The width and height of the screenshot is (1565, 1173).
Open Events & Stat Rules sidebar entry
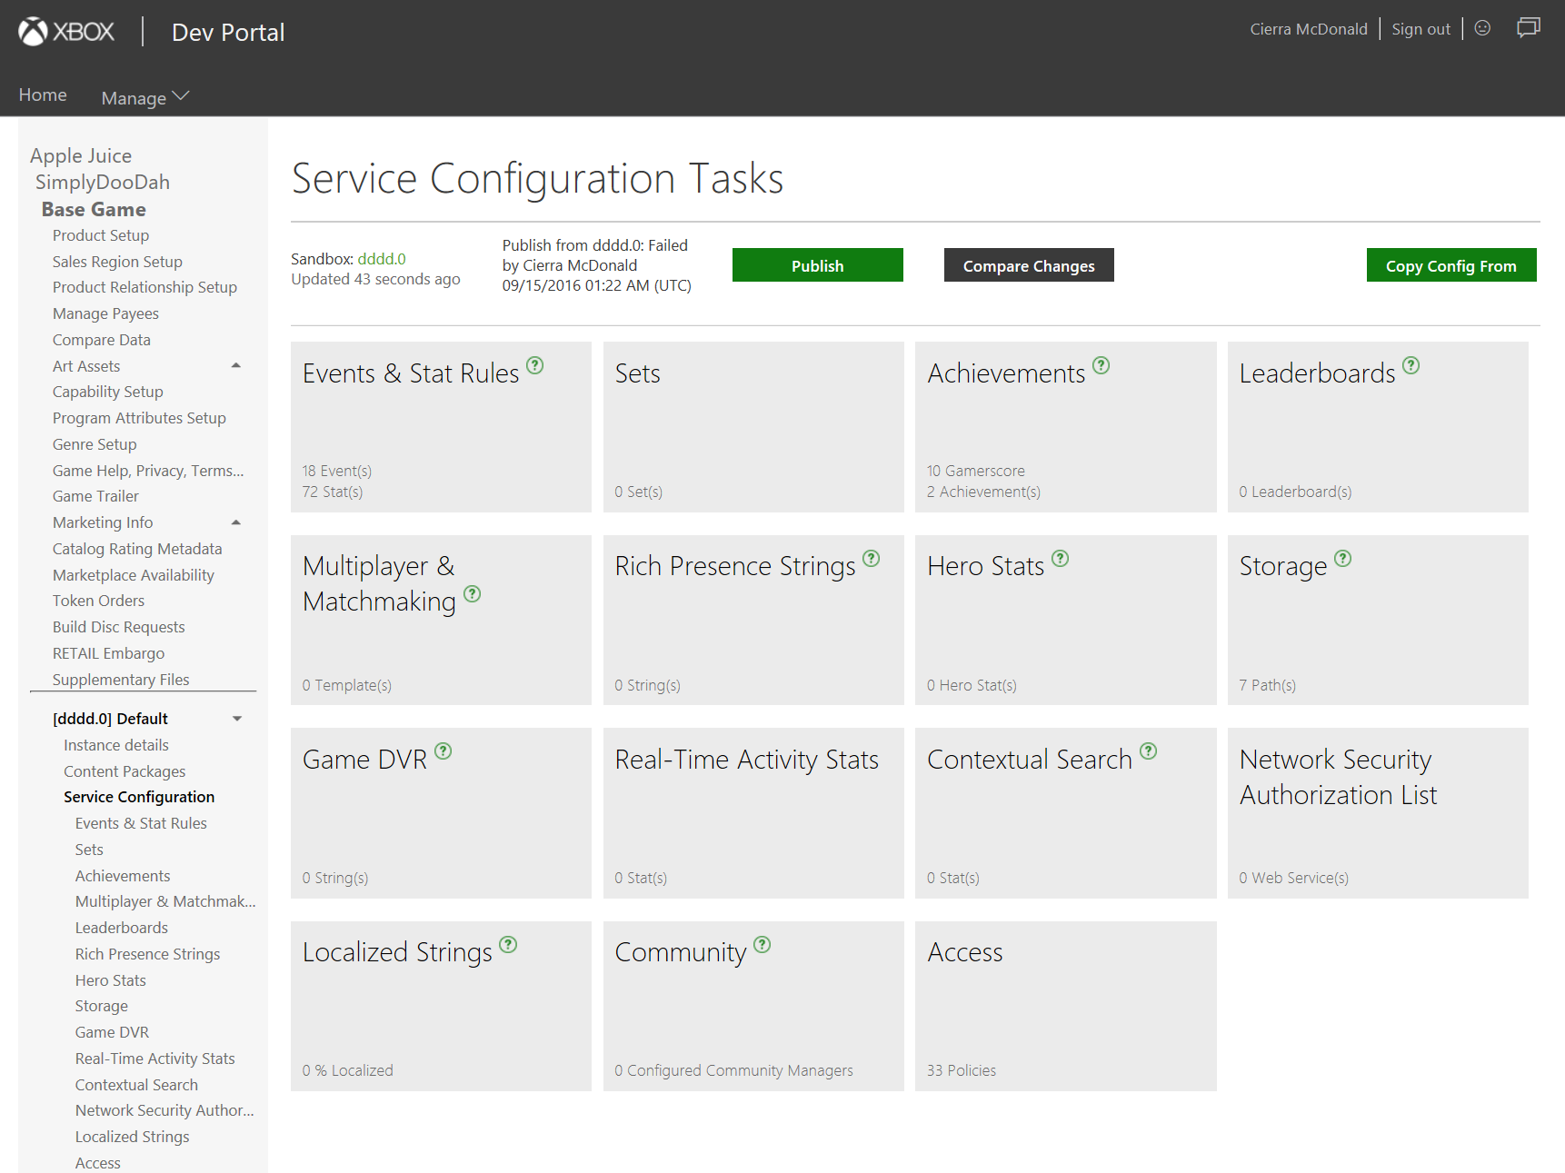(x=141, y=823)
